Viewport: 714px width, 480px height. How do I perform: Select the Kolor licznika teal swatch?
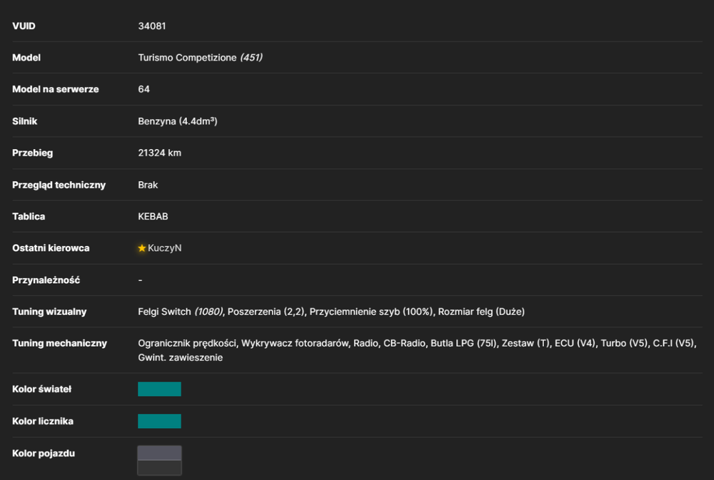tap(159, 422)
